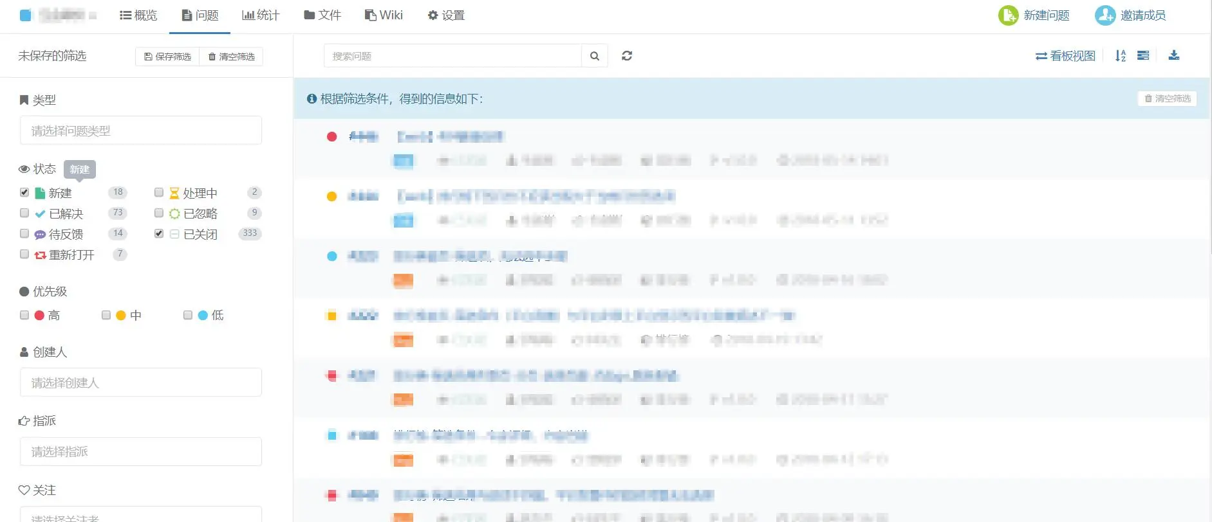Open first issue with red priority dot
The height and width of the screenshot is (522, 1212).
451,136
